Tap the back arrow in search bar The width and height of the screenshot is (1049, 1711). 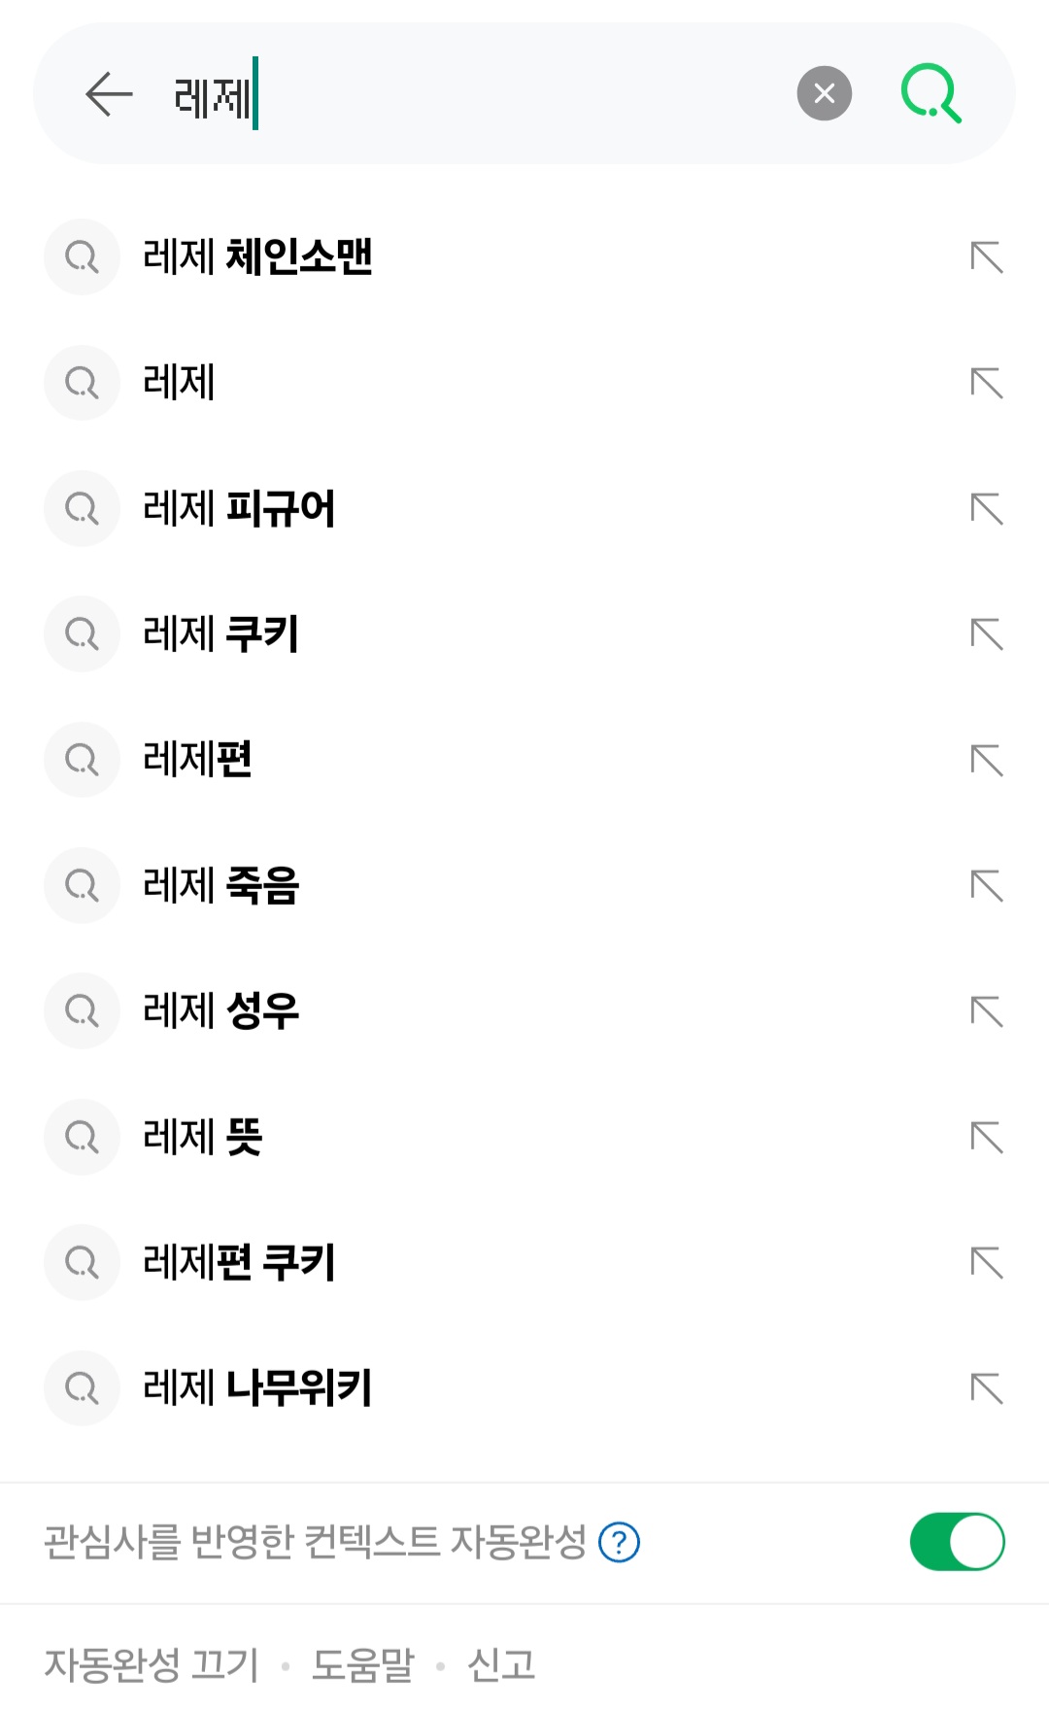pyautogui.click(x=108, y=94)
